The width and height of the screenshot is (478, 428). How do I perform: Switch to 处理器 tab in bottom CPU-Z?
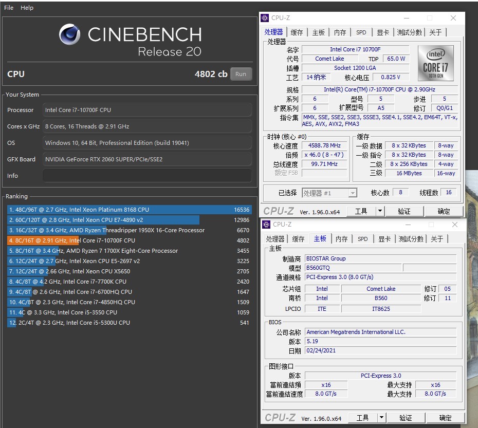pyautogui.click(x=275, y=239)
